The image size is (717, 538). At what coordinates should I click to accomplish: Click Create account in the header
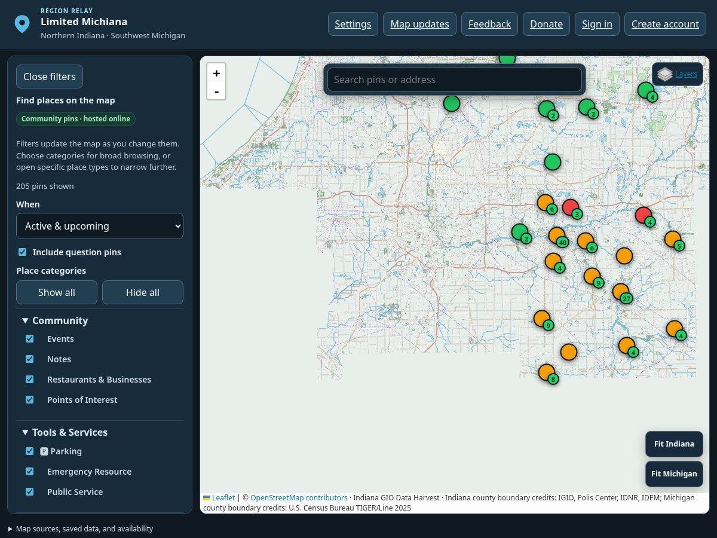tap(665, 24)
